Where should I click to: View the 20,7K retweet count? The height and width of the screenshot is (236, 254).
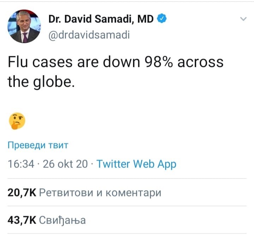(x=22, y=193)
